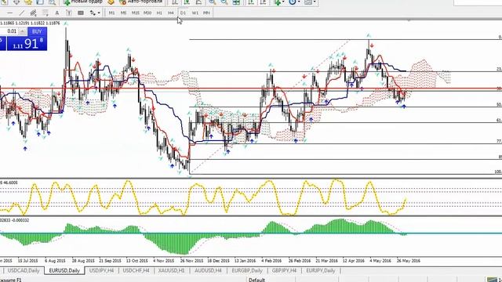Screen dimensions: 502x282
Task: Click the connection status bars icon
Action: coord(492,280)
